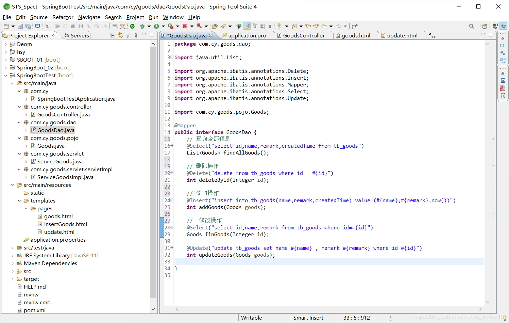Toggle Link with Editor in Project Explorer
The width and height of the screenshot is (509, 323).
coord(120,35)
